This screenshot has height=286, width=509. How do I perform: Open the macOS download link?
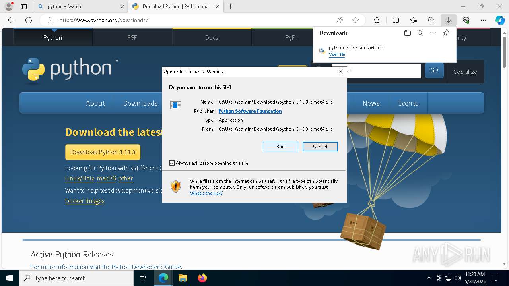106,178
